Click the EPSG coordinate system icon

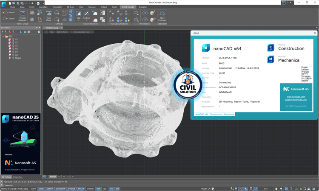40,20
